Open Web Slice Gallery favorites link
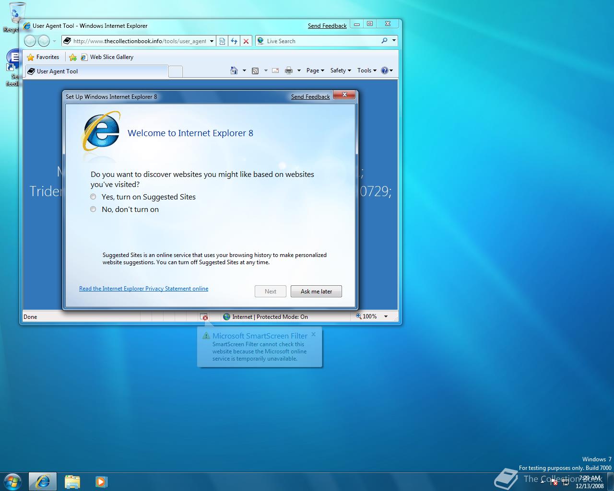This screenshot has height=491, width=614. (x=107, y=57)
